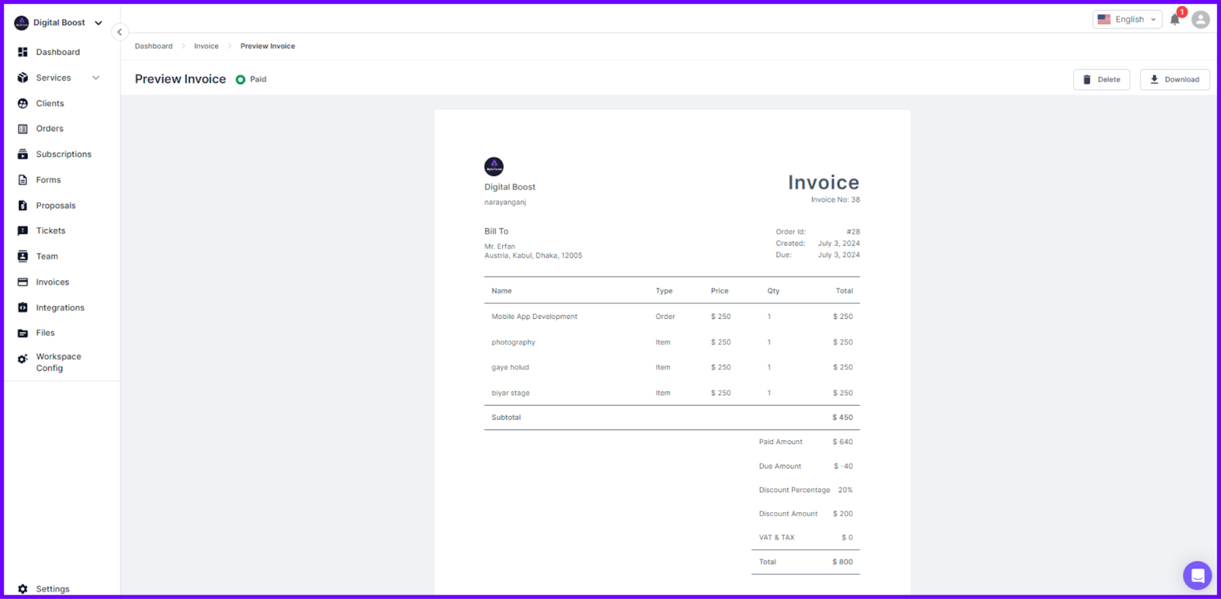The image size is (1221, 599).
Task: Click the Discount Amount $ 200 value
Action: click(842, 514)
